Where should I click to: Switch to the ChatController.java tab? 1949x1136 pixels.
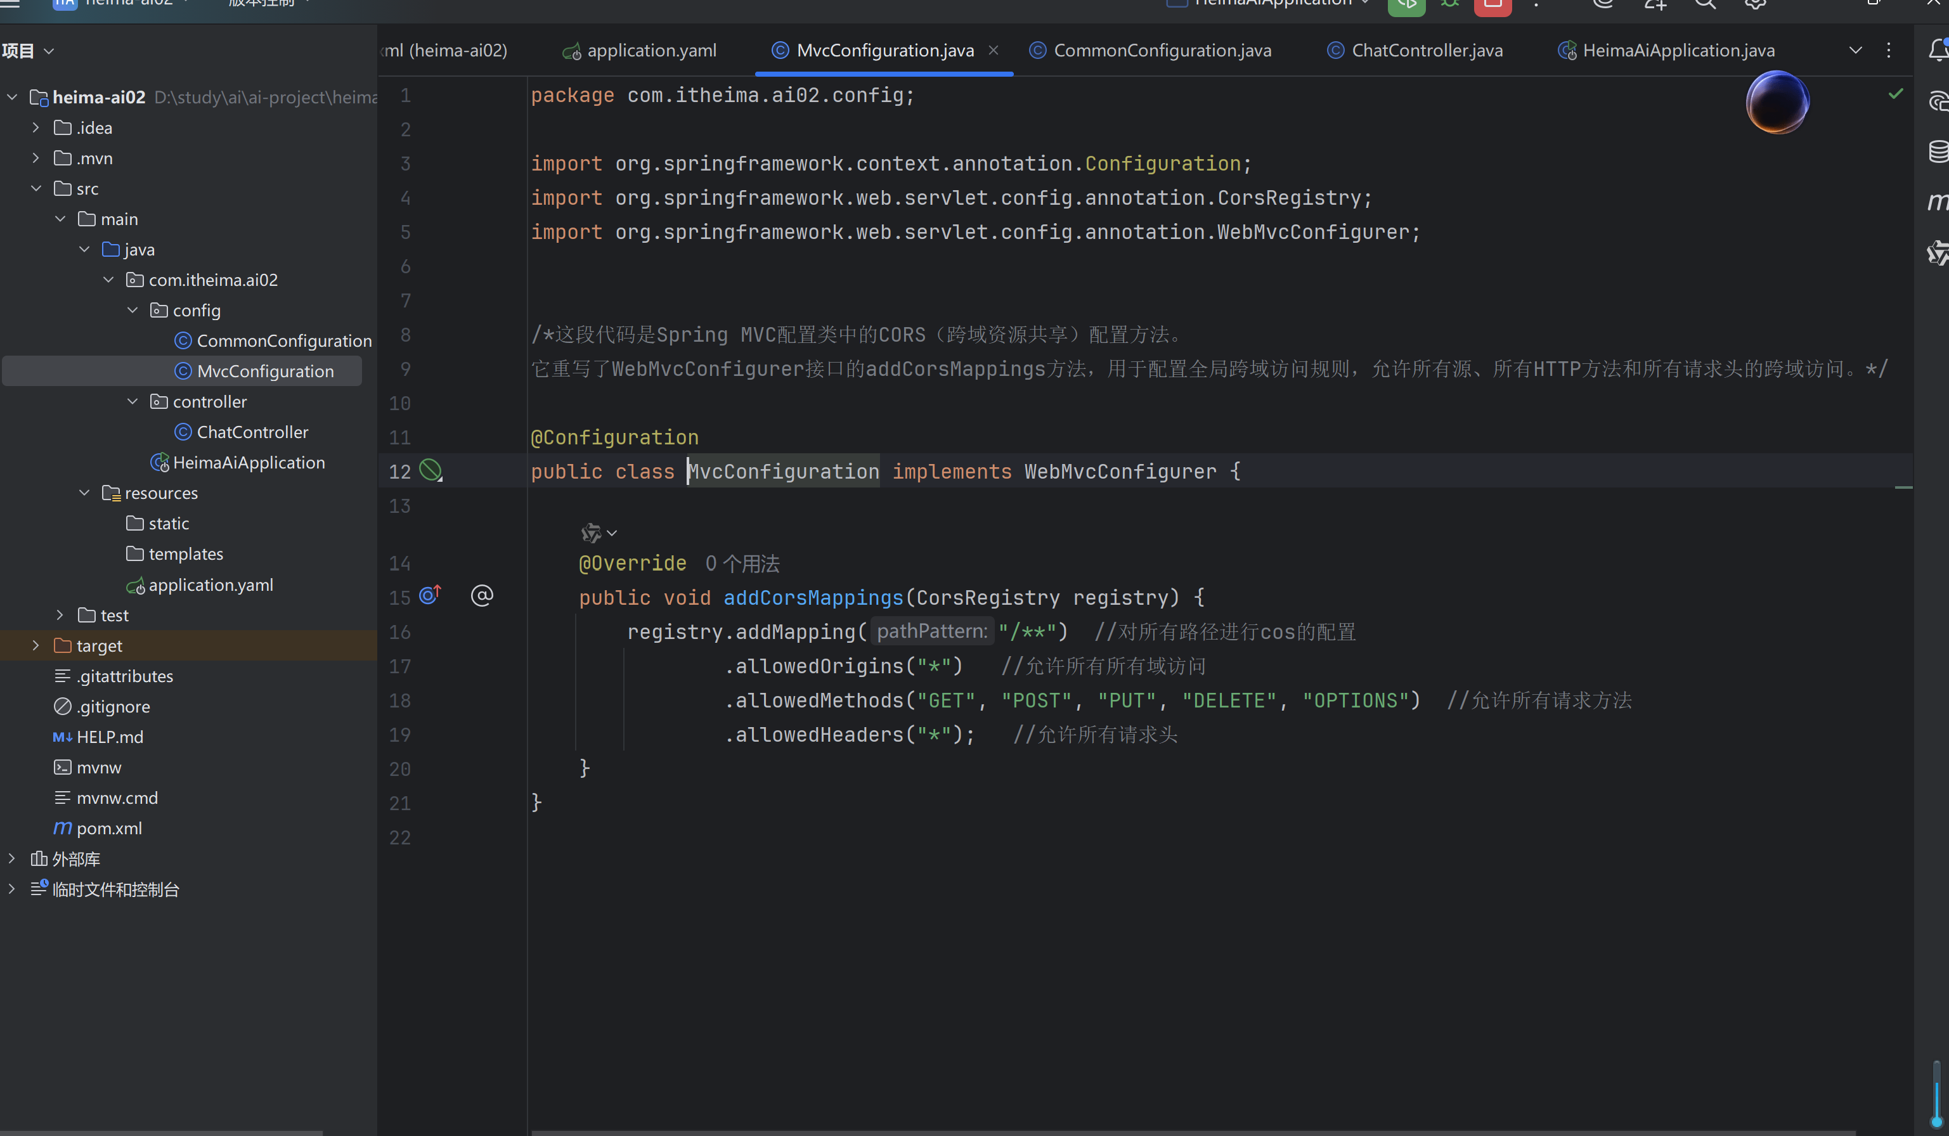pyautogui.click(x=1426, y=50)
